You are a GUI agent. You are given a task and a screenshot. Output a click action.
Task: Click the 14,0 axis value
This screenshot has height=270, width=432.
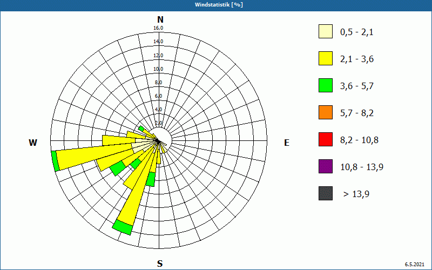pyautogui.click(x=158, y=42)
